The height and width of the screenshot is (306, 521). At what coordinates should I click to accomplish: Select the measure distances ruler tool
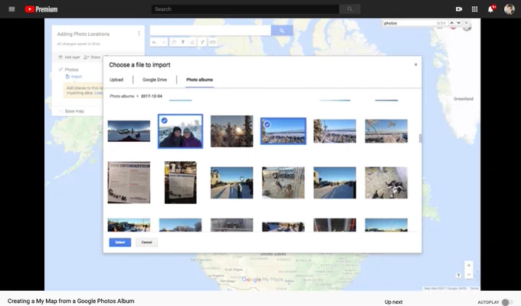click(x=213, y=42)
